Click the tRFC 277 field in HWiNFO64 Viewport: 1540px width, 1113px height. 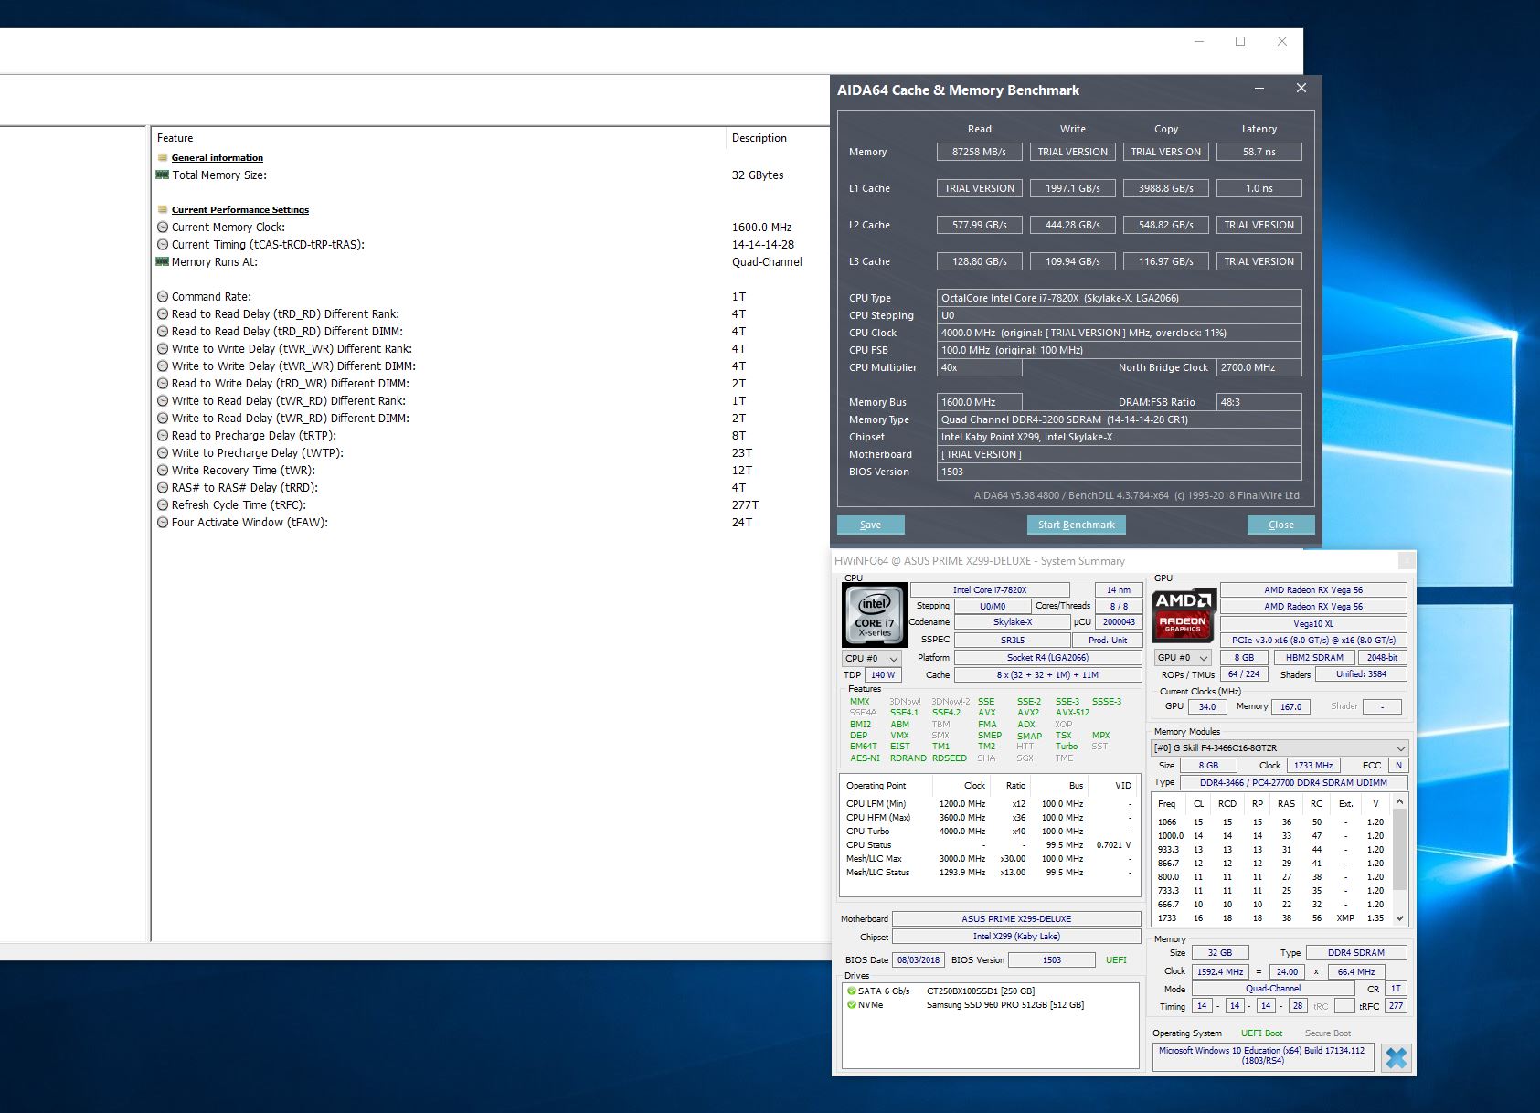pyautogui.click(x=1395, y=1006)
